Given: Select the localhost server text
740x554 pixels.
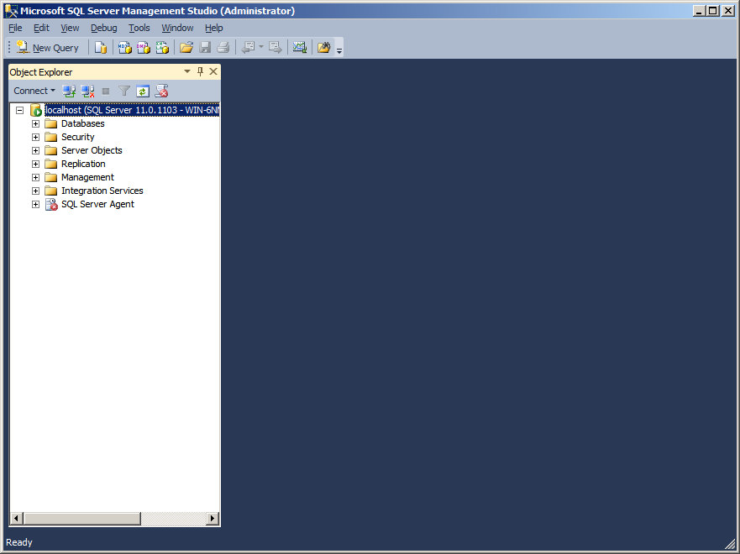Looking at the screenshot, I should (132, 110).
